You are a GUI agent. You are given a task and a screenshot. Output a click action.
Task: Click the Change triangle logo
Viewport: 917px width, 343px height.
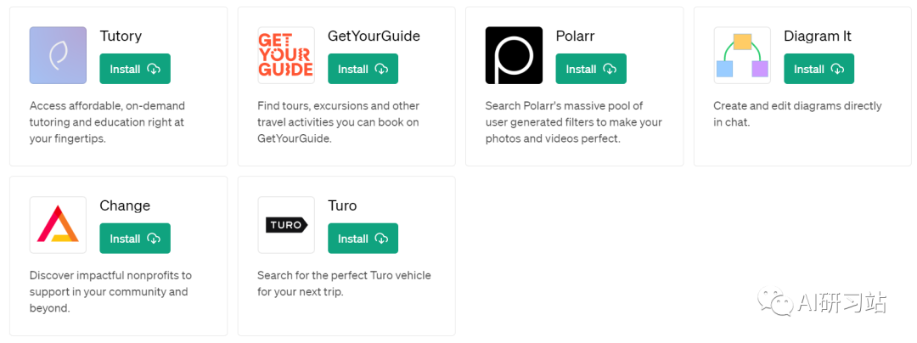tap(58, 225)
